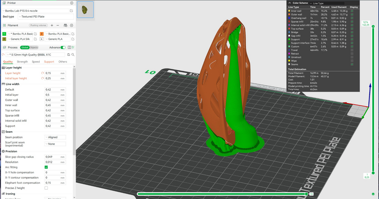Switch to Quality tab
Screen dimensions: 379x199
click(8, 62)
